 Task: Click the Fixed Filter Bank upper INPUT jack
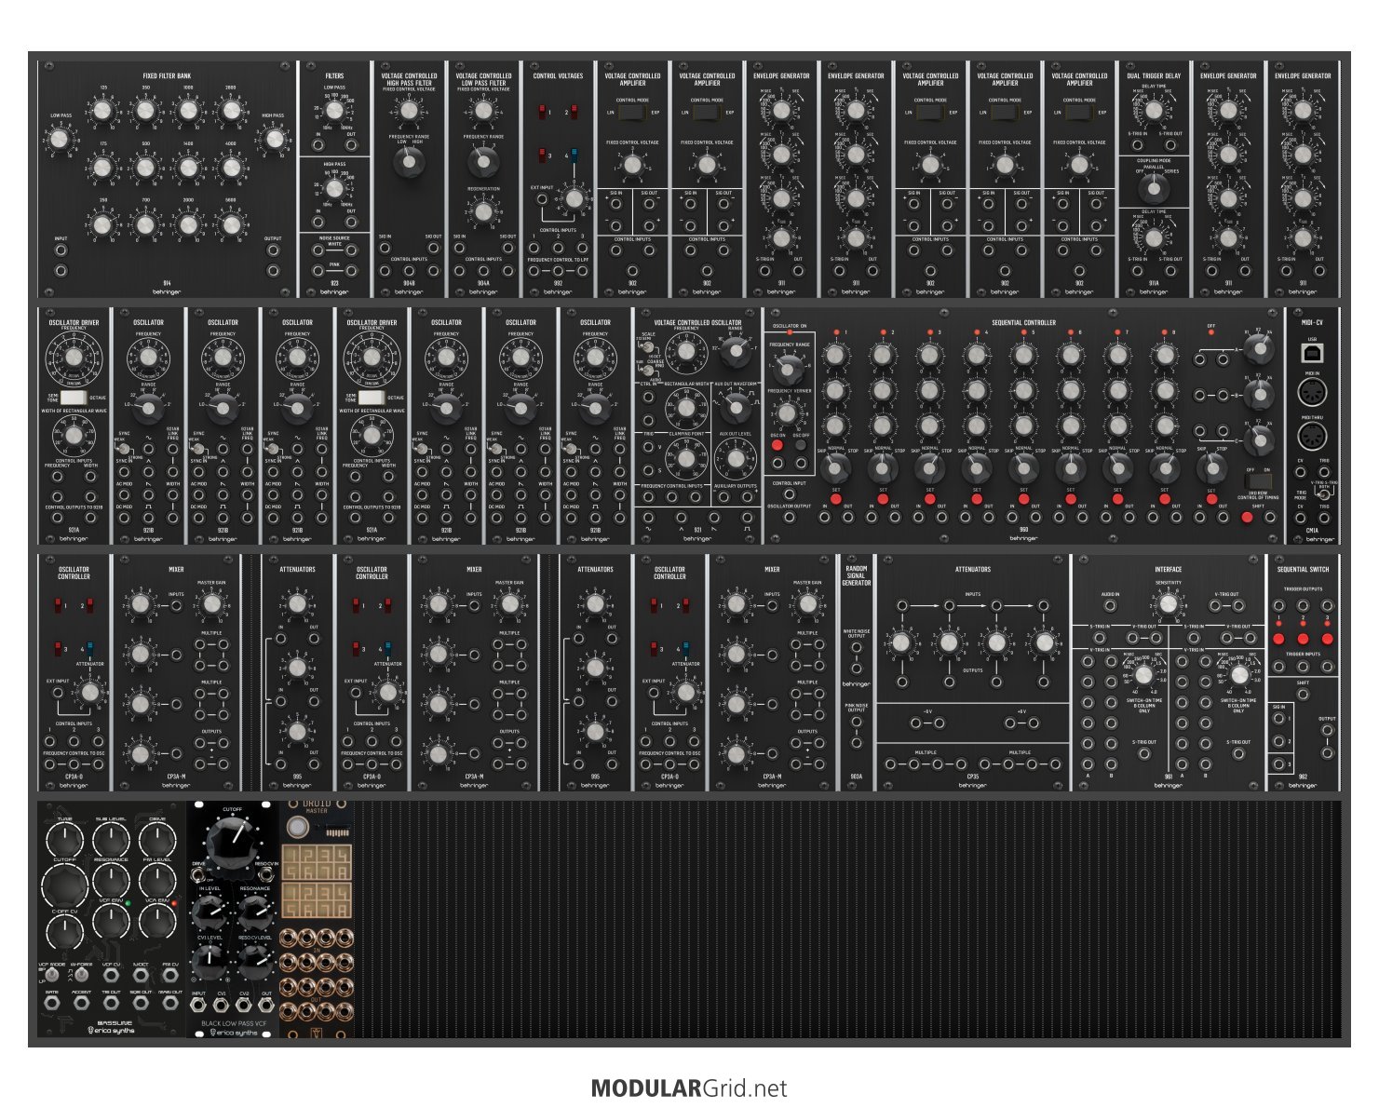coord(61,251)
